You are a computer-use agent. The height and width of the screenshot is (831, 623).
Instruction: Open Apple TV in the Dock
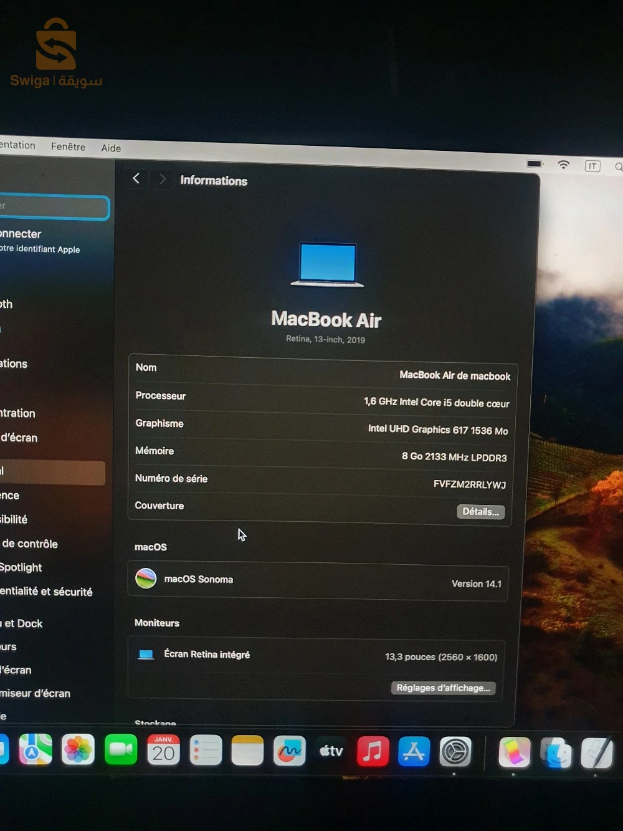point(331,751)
